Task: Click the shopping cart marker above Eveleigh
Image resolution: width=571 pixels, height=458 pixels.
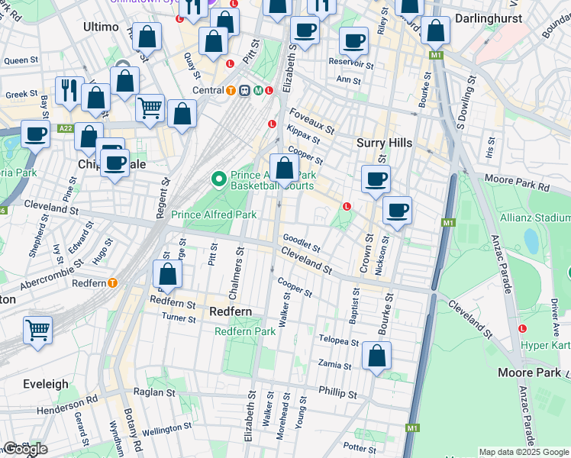Action: tap(38, 333)
